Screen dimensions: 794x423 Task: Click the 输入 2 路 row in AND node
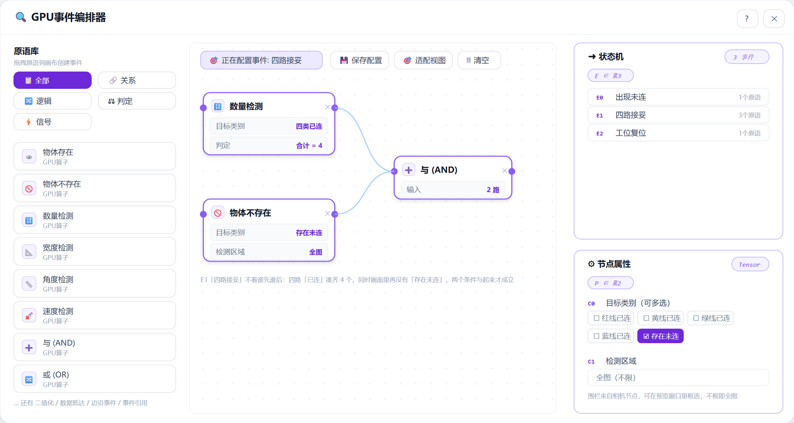click(x=453, y=190)
